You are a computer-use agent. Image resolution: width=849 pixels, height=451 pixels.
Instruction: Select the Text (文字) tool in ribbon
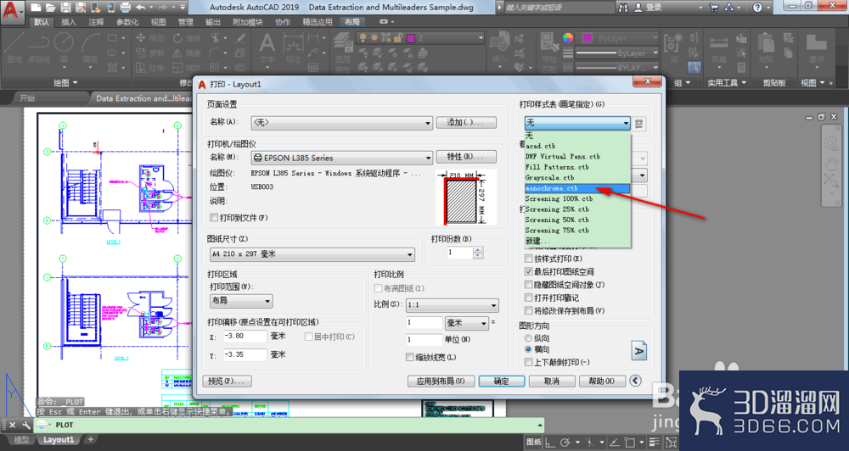267,48
